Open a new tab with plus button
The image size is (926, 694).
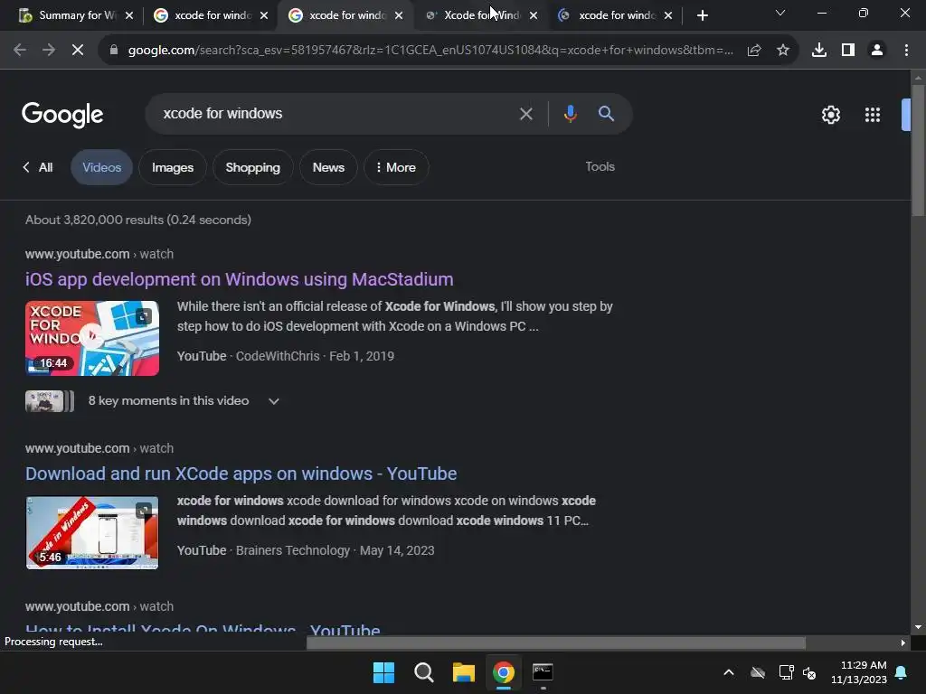pyautogui.click(x=702, y=15)
